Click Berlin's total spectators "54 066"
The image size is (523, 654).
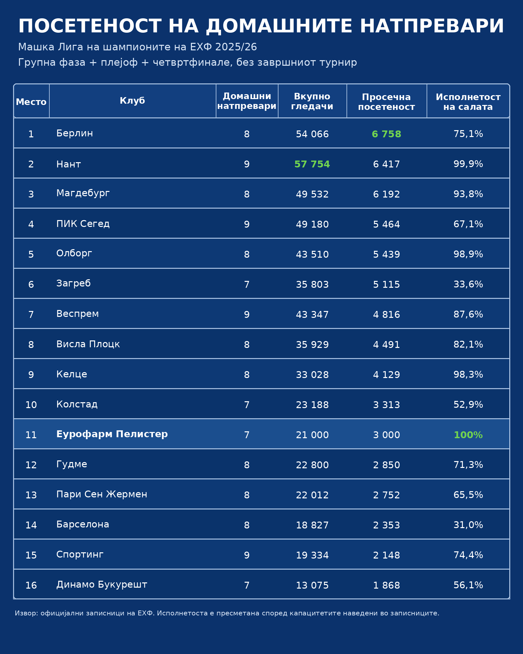[312, 134]
